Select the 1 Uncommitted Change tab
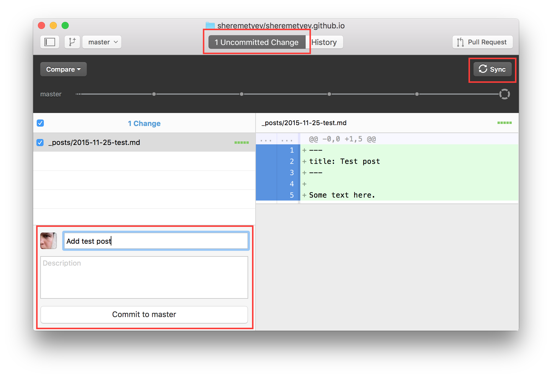This screenshot has height=378, width=552. pos(256,42)
